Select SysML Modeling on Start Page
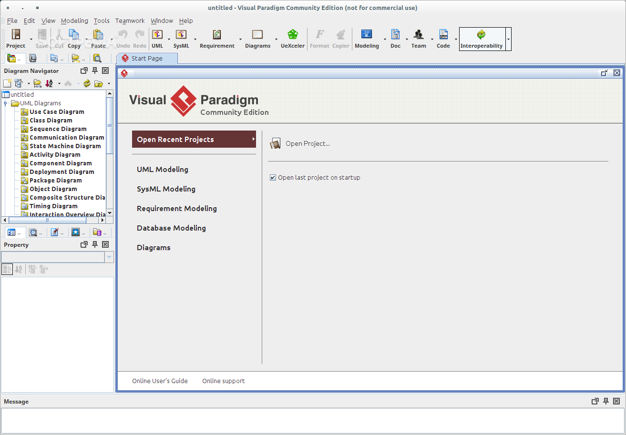 (x=166, y=189)
